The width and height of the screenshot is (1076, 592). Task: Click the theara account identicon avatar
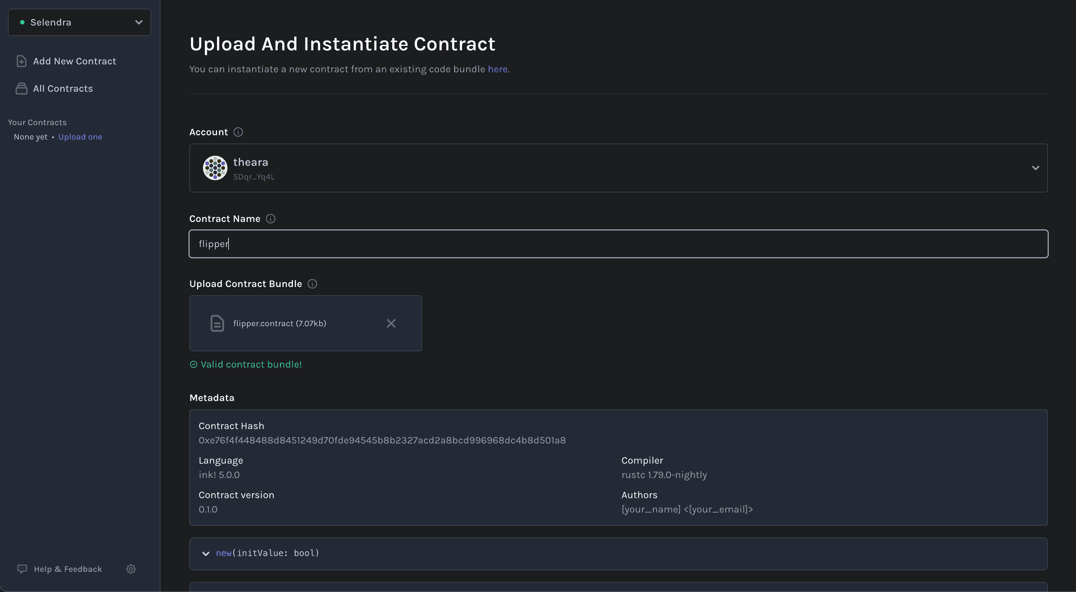click(x=215, y=168)
